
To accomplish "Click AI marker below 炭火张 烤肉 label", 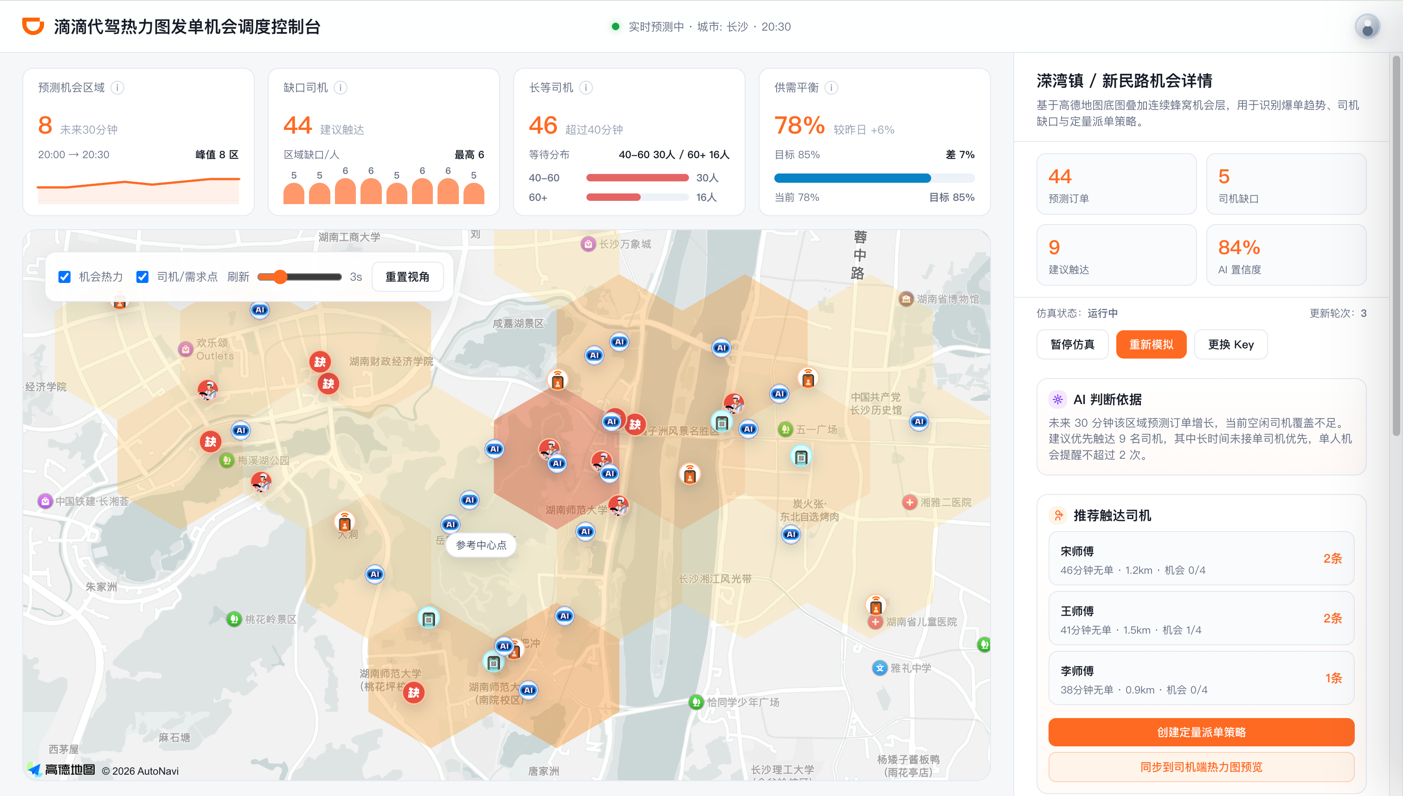I will click(x=791, y=534).
